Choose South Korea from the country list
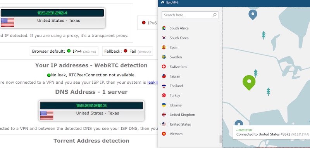Image resolution: width=310 pixels, height=148 pixels. click(x=179, y=38)
